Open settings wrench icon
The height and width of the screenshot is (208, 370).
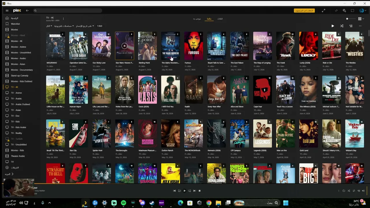[344, 11]
